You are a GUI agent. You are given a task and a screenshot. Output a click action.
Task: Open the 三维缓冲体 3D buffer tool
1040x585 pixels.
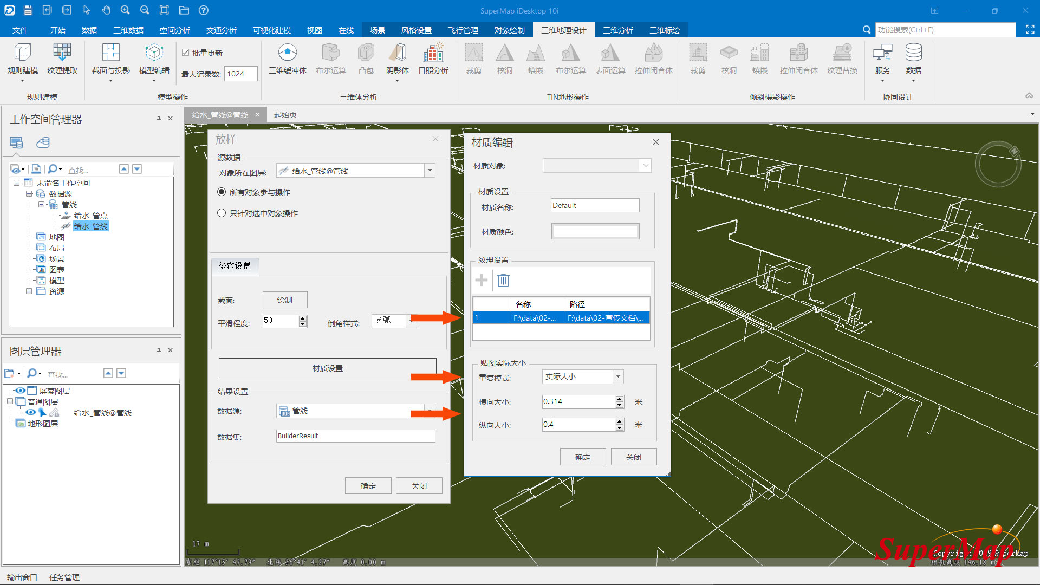tap(288, 54)
